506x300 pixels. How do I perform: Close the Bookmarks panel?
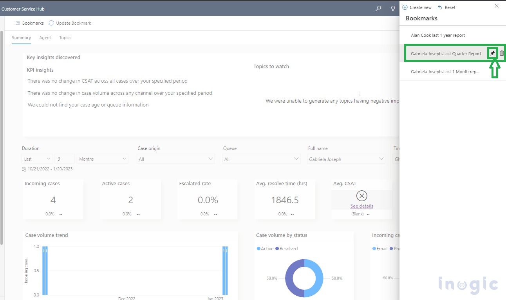497,6
